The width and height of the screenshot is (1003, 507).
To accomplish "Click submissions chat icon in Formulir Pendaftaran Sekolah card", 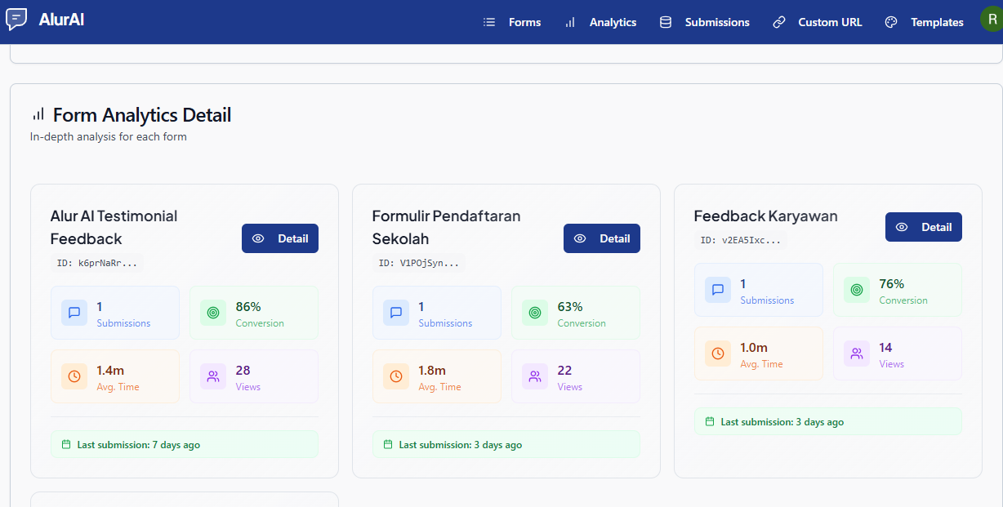I will 396,313.
